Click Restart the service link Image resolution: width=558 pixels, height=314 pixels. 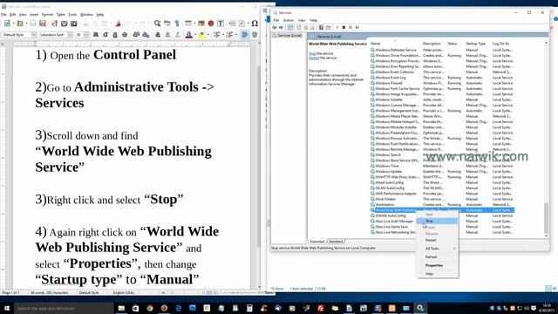click(314, 58)
